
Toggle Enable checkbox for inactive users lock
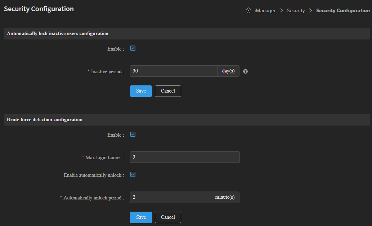coord(133,48)
